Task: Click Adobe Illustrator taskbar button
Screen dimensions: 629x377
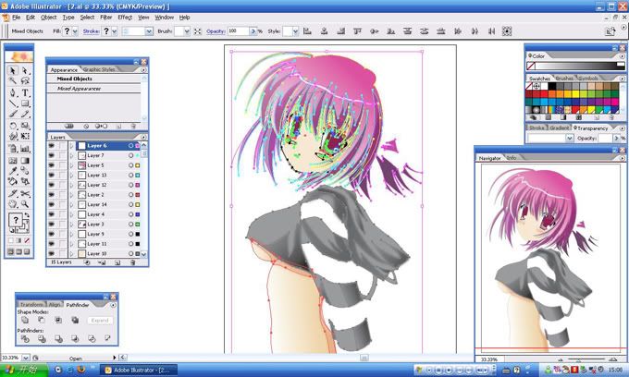Action: click(x=139, y=370)
